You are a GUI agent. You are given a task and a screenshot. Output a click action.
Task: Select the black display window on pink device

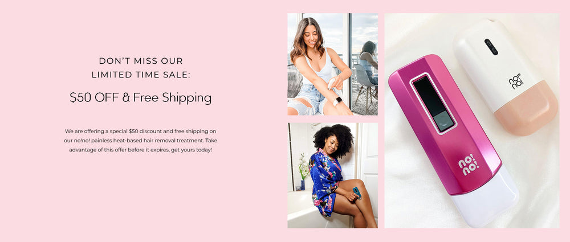coord(433,104)
